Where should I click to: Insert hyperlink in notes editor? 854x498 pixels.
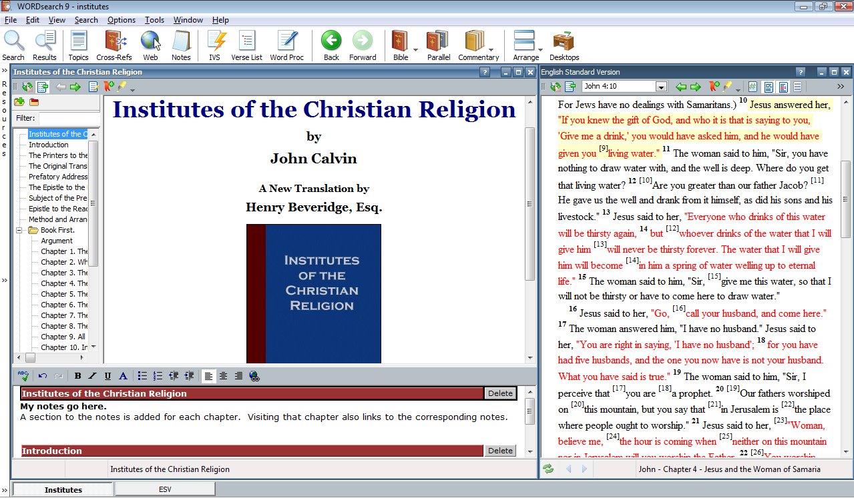[254, 376]
